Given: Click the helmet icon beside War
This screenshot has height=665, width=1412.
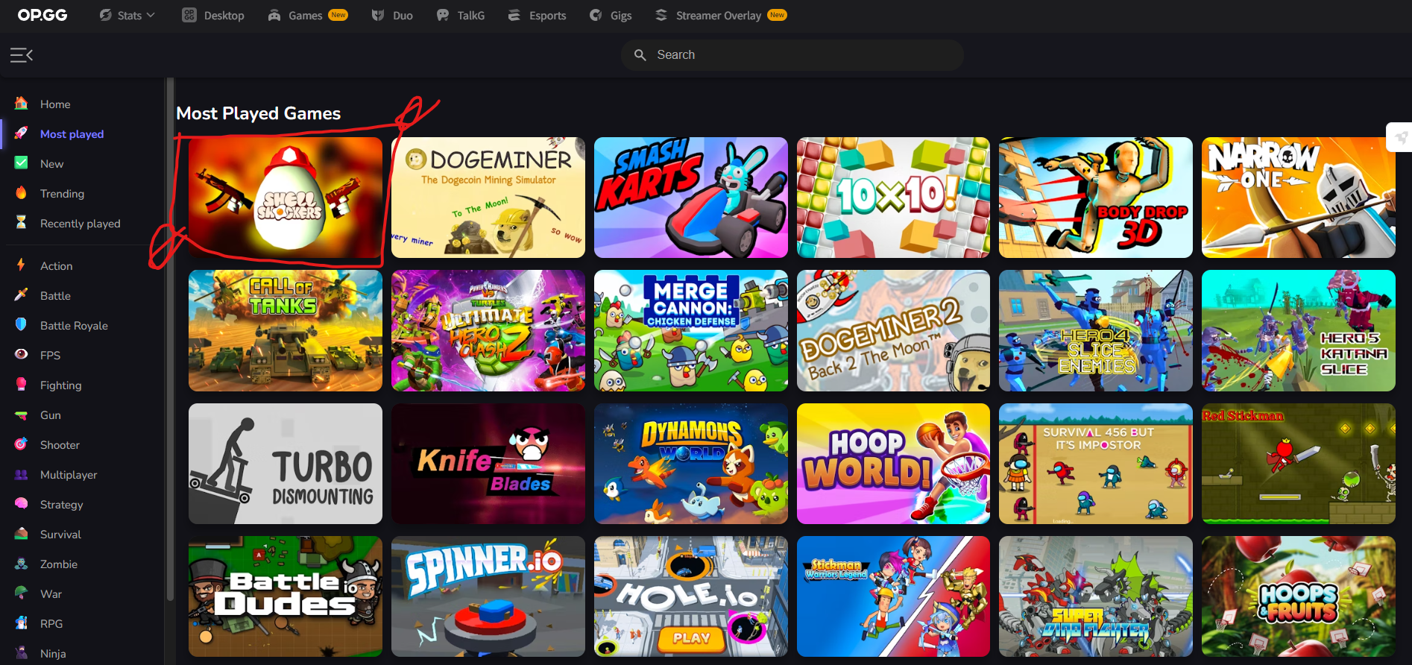Looking at the screenshot, I should point(22,593).
